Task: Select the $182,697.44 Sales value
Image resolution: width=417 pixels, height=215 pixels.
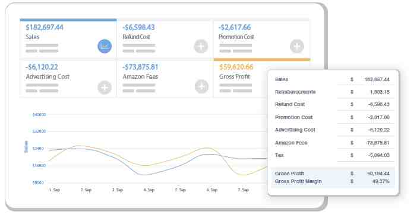Action: coord(45,27)
